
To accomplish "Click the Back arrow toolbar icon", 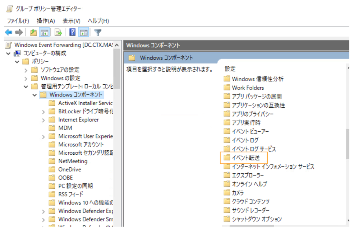I will [x=9, y=33].
